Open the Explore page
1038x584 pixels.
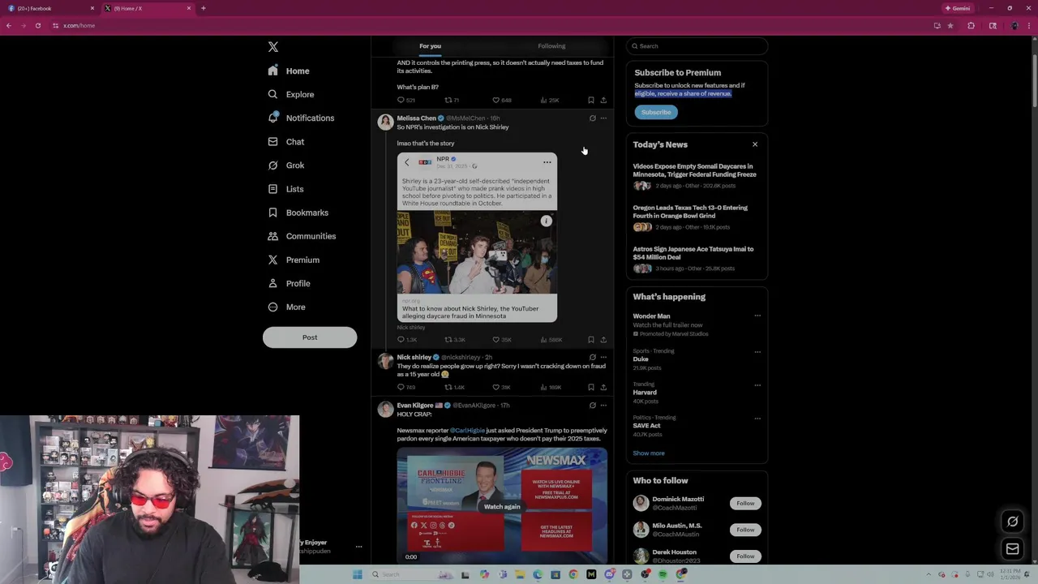pos(291,94)
